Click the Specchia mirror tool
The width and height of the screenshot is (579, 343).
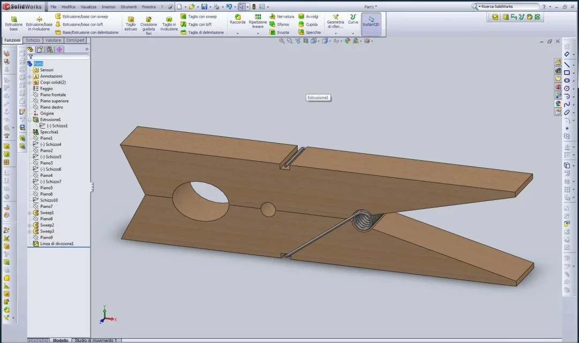[x=310, y=33]
